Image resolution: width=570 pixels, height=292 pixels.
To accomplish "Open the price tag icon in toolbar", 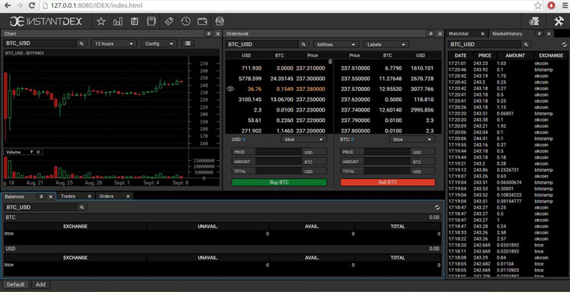I will [169, 21].
